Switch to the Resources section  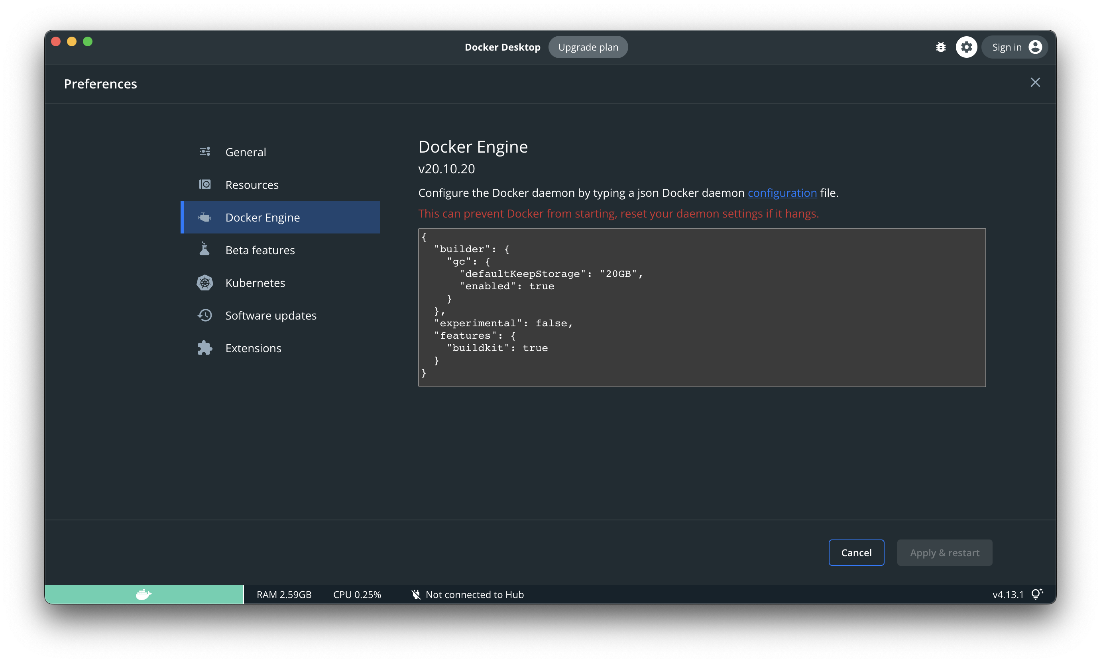(x=252, y=184)
